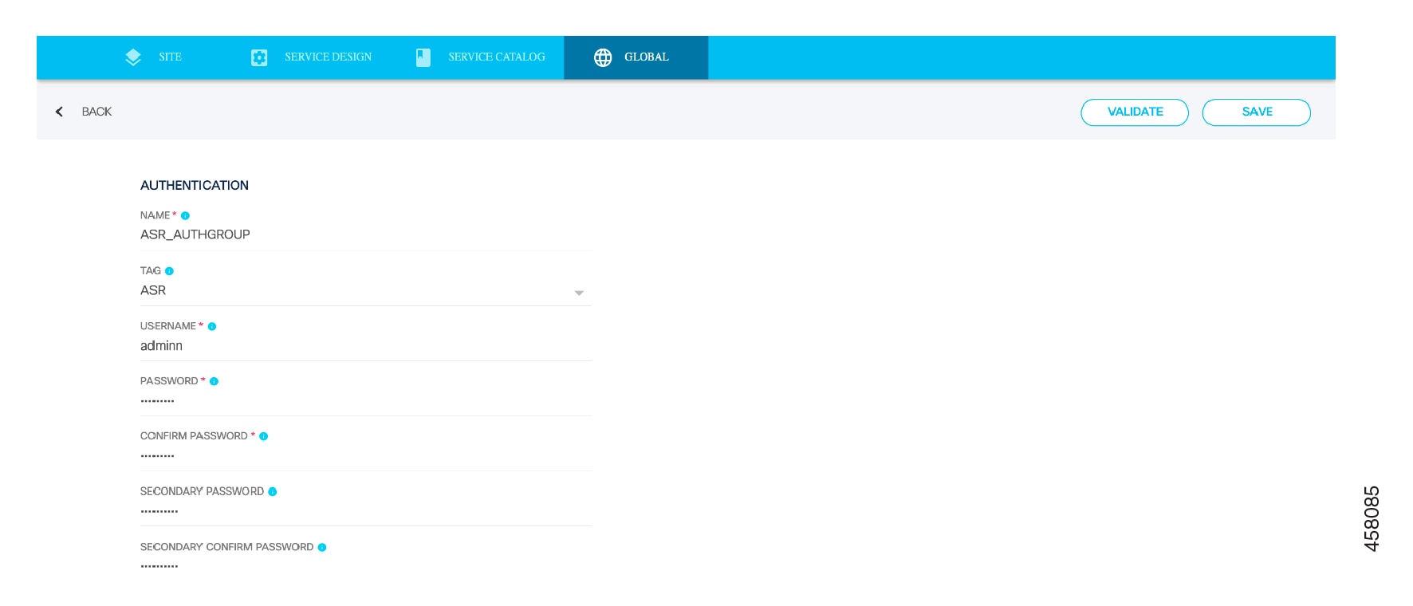Click the Global globe icon
The width and height of the screenshot is (1413, 606).
(603, 57)
